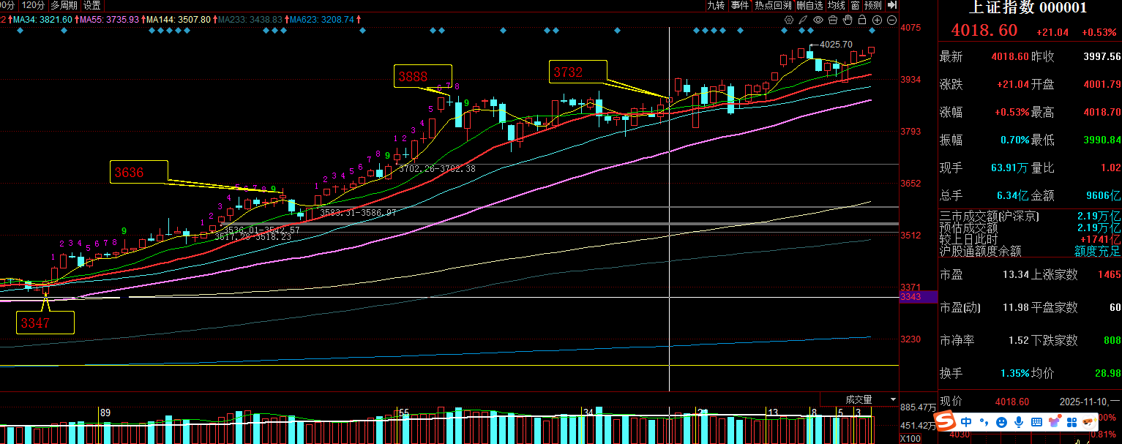Open Sogou skin shirt icon
Screen dimensions: 1122x444
(1055, 421)
